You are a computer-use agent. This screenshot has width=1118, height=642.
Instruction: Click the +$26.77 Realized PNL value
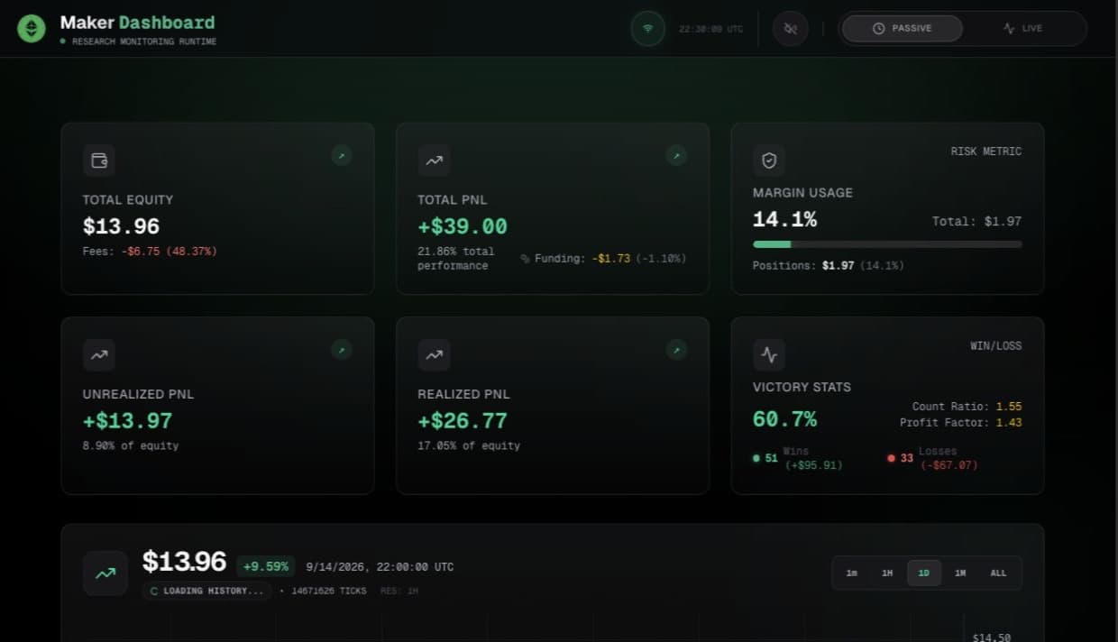point(463,421)
